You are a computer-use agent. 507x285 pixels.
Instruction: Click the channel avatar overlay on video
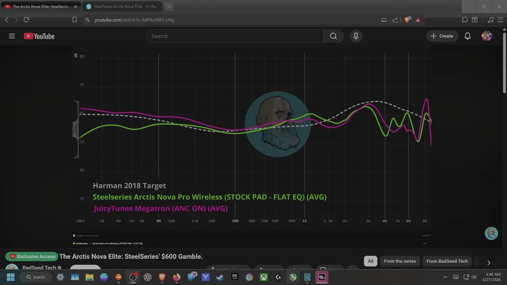coord(491,233)
